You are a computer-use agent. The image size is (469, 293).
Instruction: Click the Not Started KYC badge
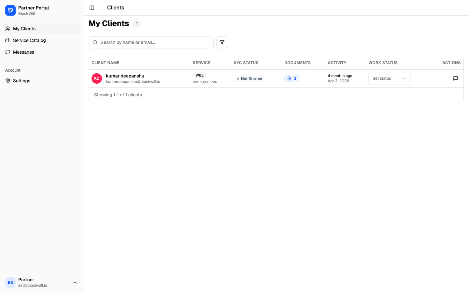[249, 79]
